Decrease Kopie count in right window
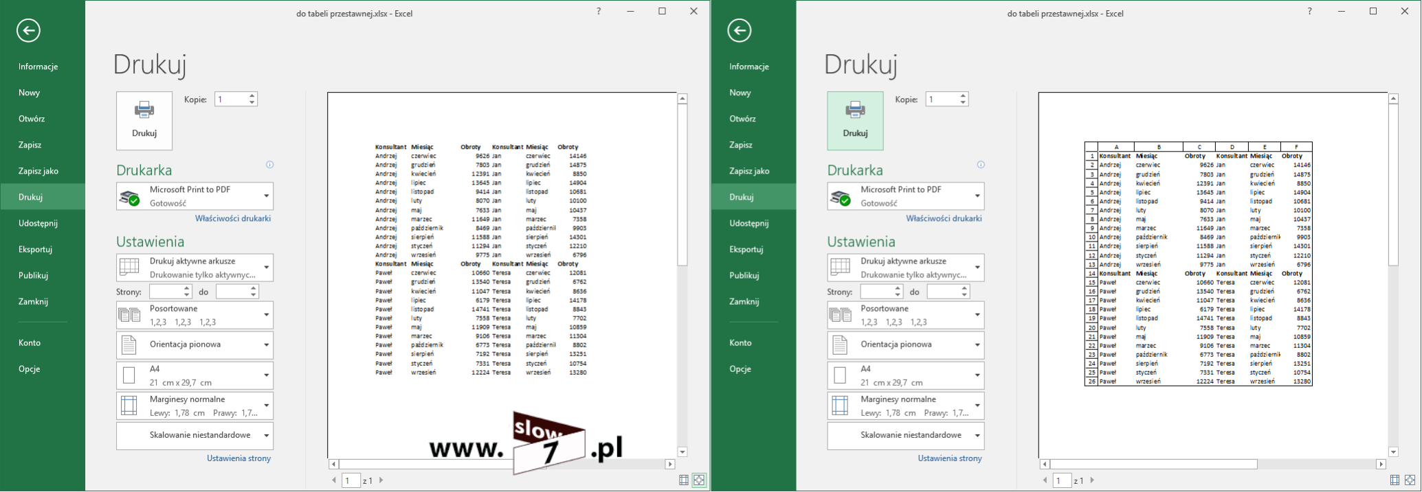1422x492 pixels. click(x=963, y=103)
